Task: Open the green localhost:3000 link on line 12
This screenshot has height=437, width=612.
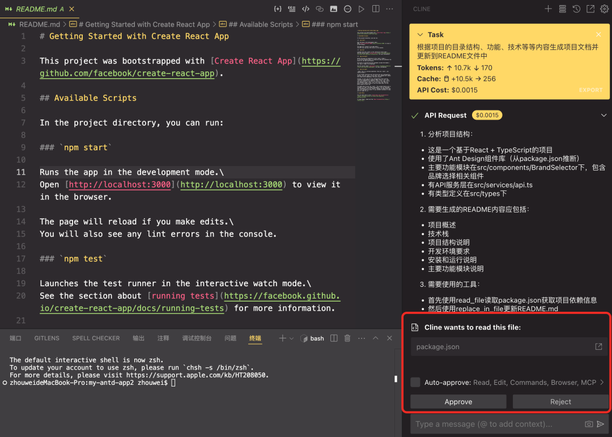Action: (231, 184)
